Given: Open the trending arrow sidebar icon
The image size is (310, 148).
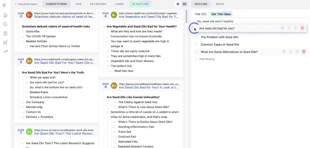Looking at the screenshot, I should (x=5, y=51).
